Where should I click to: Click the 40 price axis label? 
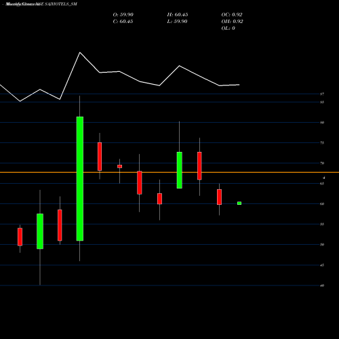click(322, 285)
